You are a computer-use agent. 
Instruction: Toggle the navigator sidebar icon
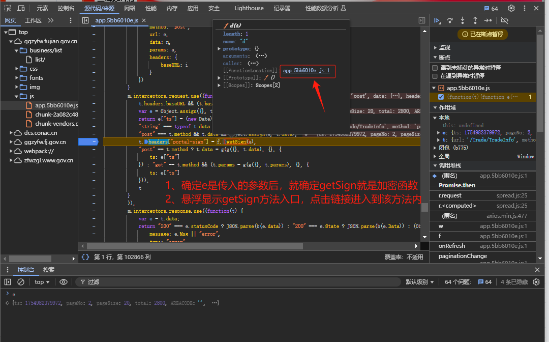point(85,20)
